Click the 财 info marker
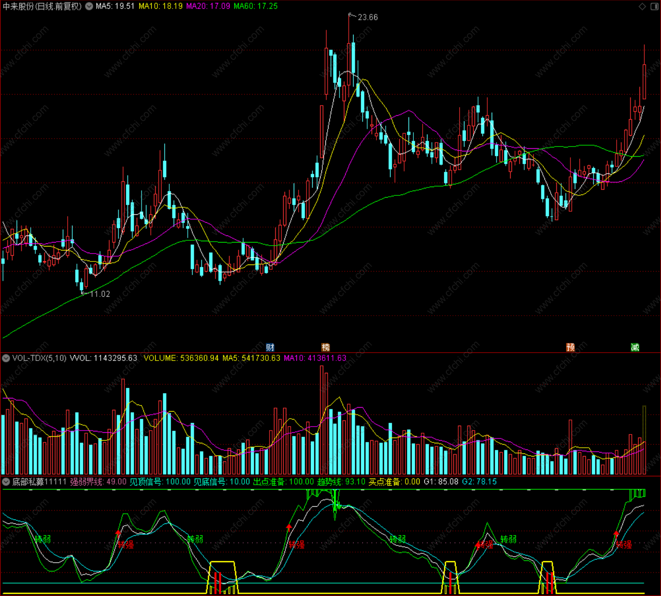Viewport: 661px width, 596px height. 270,347
